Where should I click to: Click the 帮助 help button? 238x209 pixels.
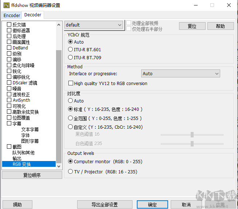(221, 26)
